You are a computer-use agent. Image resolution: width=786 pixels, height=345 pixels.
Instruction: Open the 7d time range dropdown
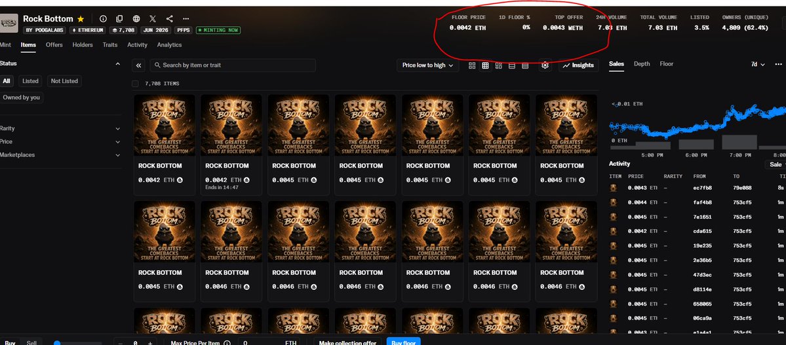(758, 65)
